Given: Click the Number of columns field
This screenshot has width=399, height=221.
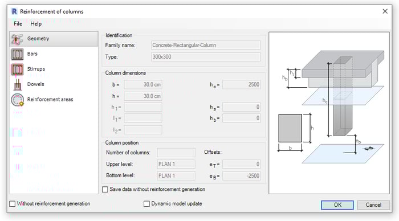Looking at the screenshot, I should [x=176, y=153].
